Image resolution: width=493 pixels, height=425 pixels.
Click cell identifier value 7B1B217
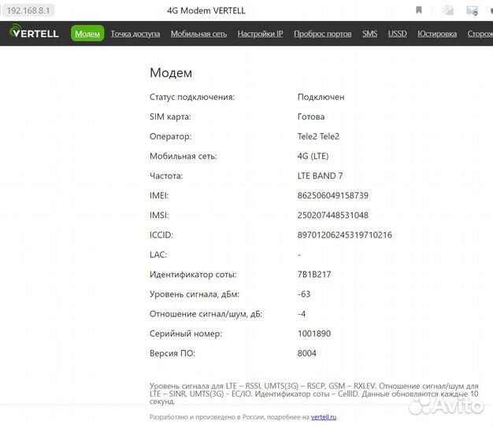tap(314, 275)
